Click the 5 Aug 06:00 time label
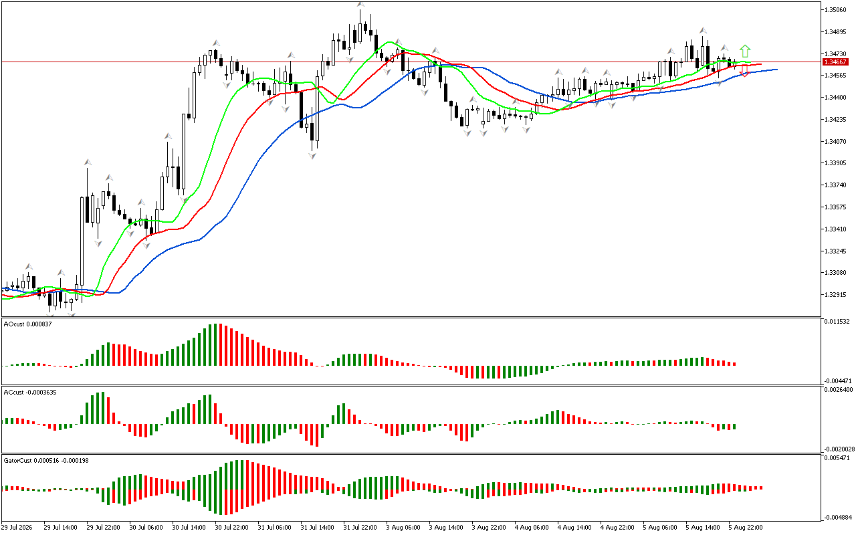The image size is (856, 535). pos(660,528)
